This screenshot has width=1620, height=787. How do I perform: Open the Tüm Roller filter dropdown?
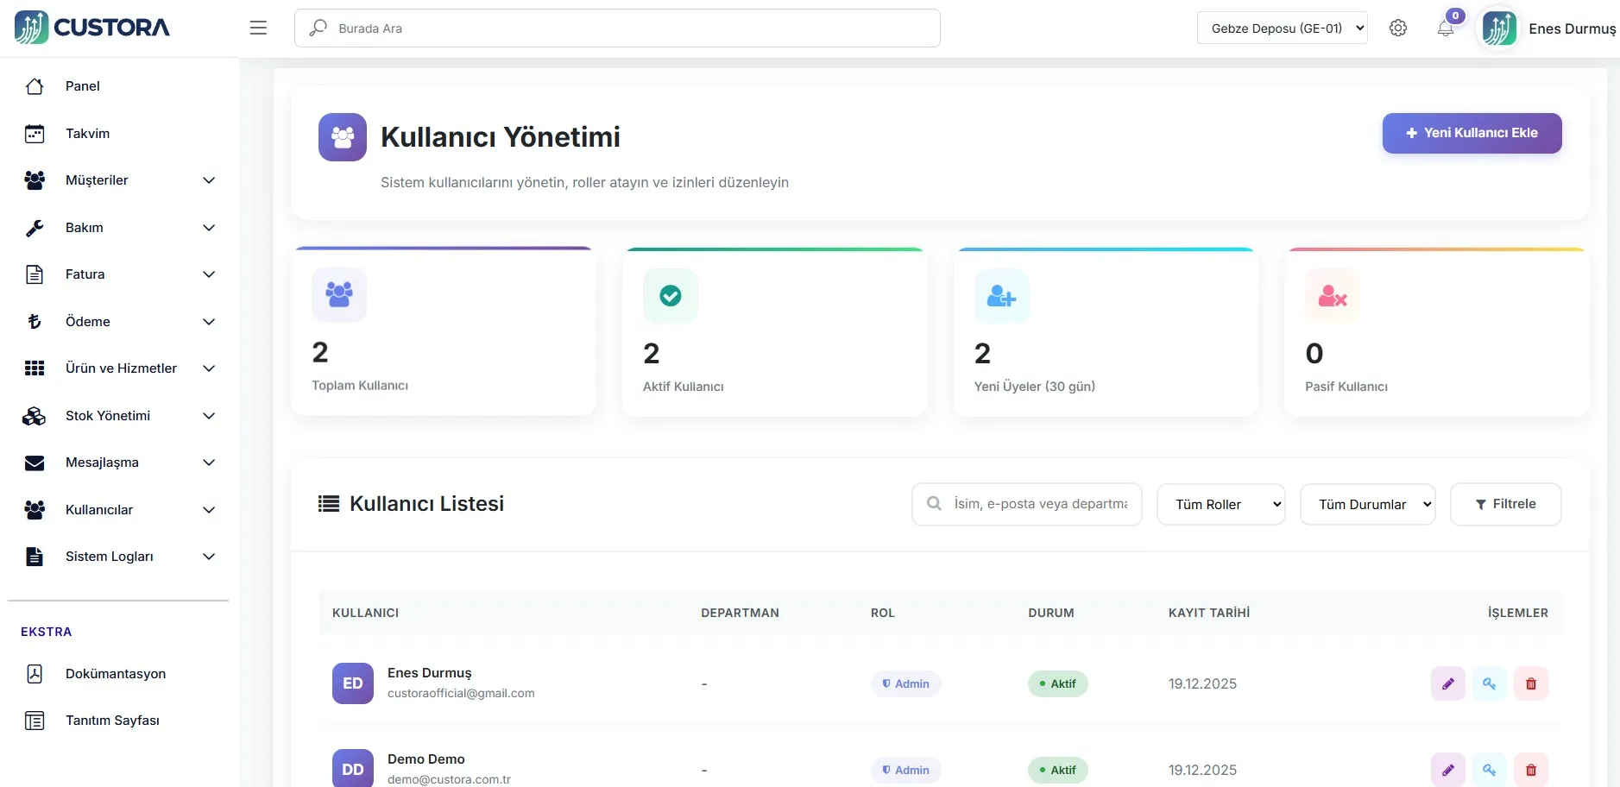click(x=1220, y=504)
